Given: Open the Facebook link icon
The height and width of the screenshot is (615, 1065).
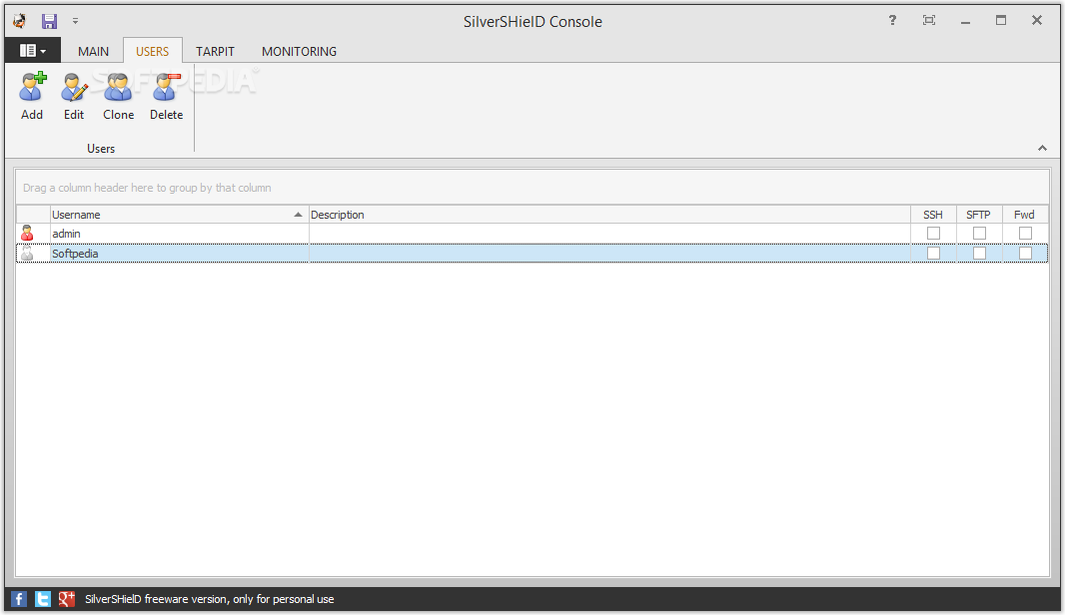Looking at the screenshot, I should (x=19, y=599).
